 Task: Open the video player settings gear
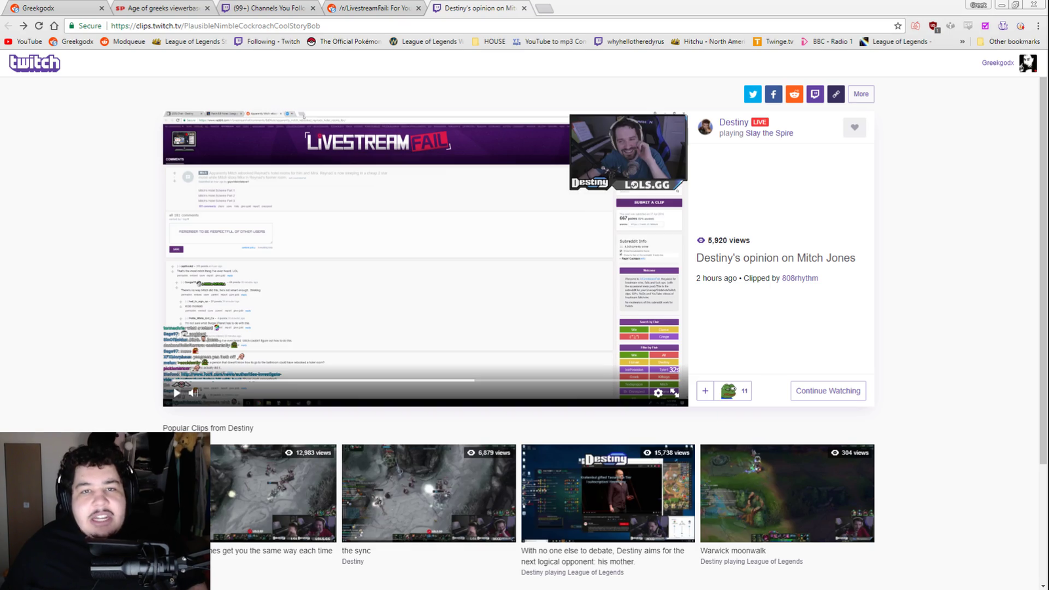coord(658,393)
